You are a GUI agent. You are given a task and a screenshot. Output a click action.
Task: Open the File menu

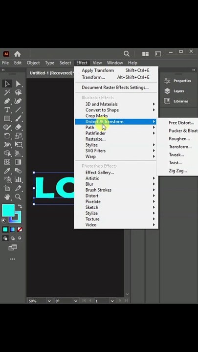pos(5,63)
